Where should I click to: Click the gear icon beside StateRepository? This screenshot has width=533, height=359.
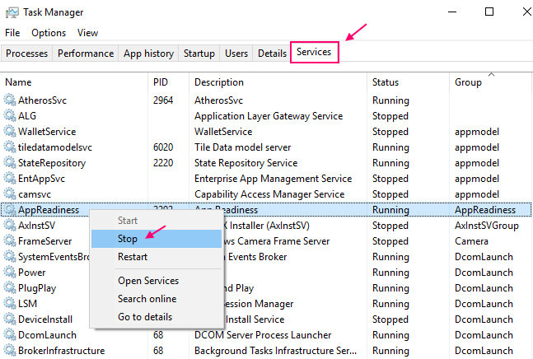coord(10,163)
